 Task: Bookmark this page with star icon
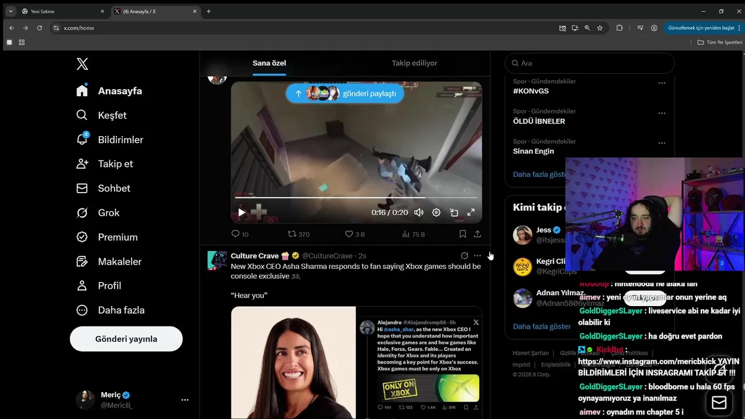pyautogui.click(x=600, y=28)
